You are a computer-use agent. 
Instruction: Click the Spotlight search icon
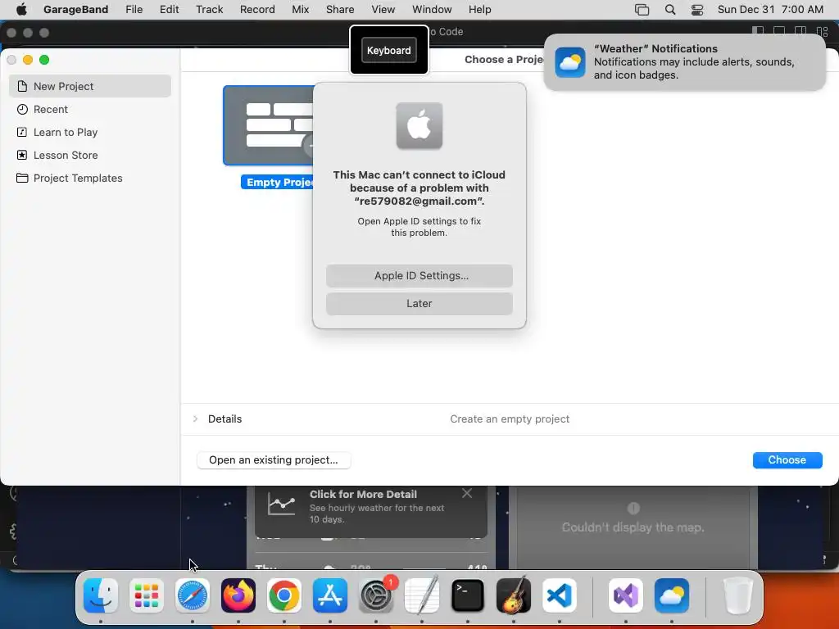coord(670,10)
